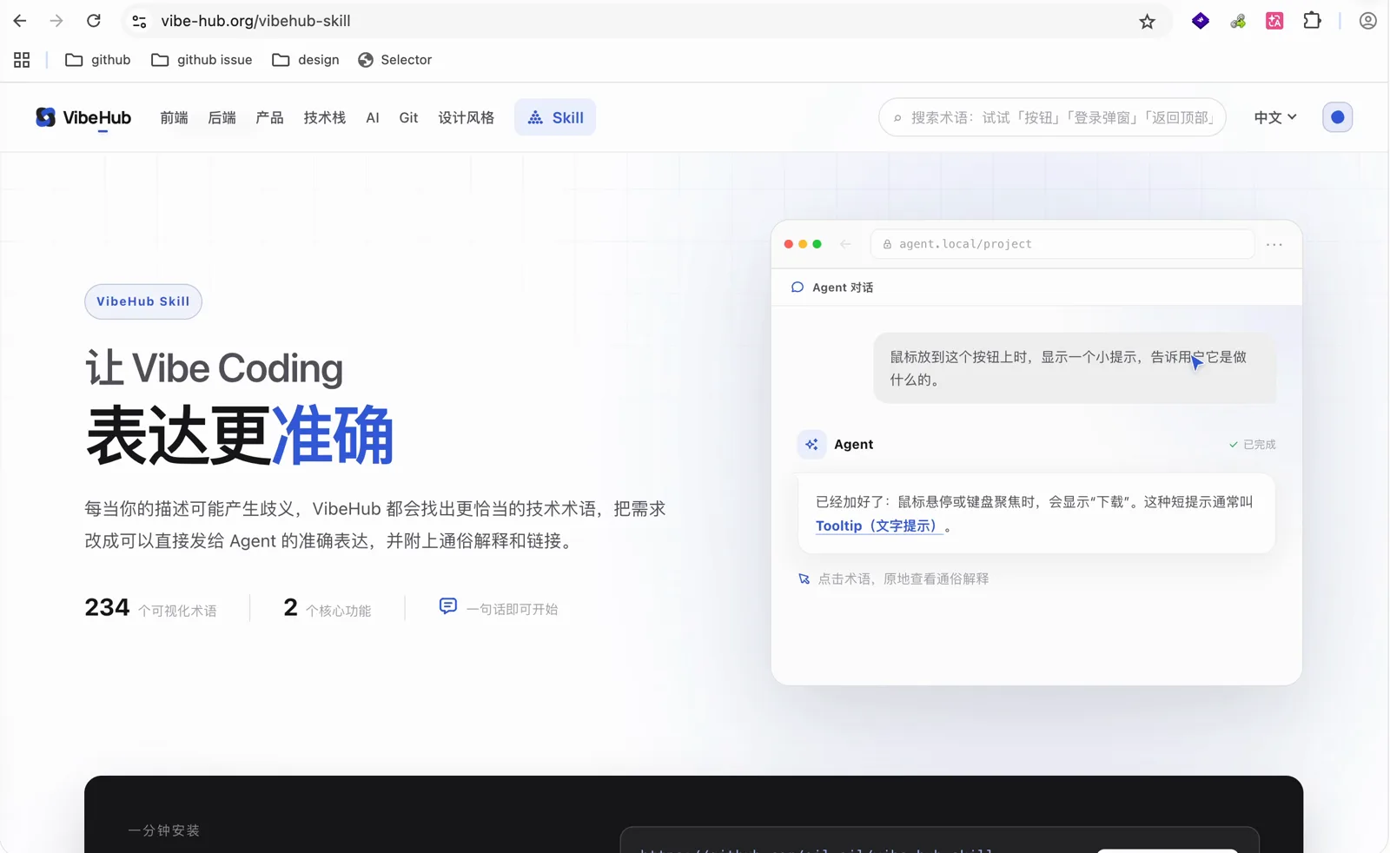
Task: Click the user message bubble text
Action: click(1069, 368)
